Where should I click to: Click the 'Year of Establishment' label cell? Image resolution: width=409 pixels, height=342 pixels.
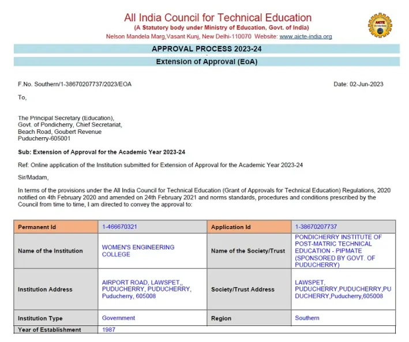[x=56, y=329]
